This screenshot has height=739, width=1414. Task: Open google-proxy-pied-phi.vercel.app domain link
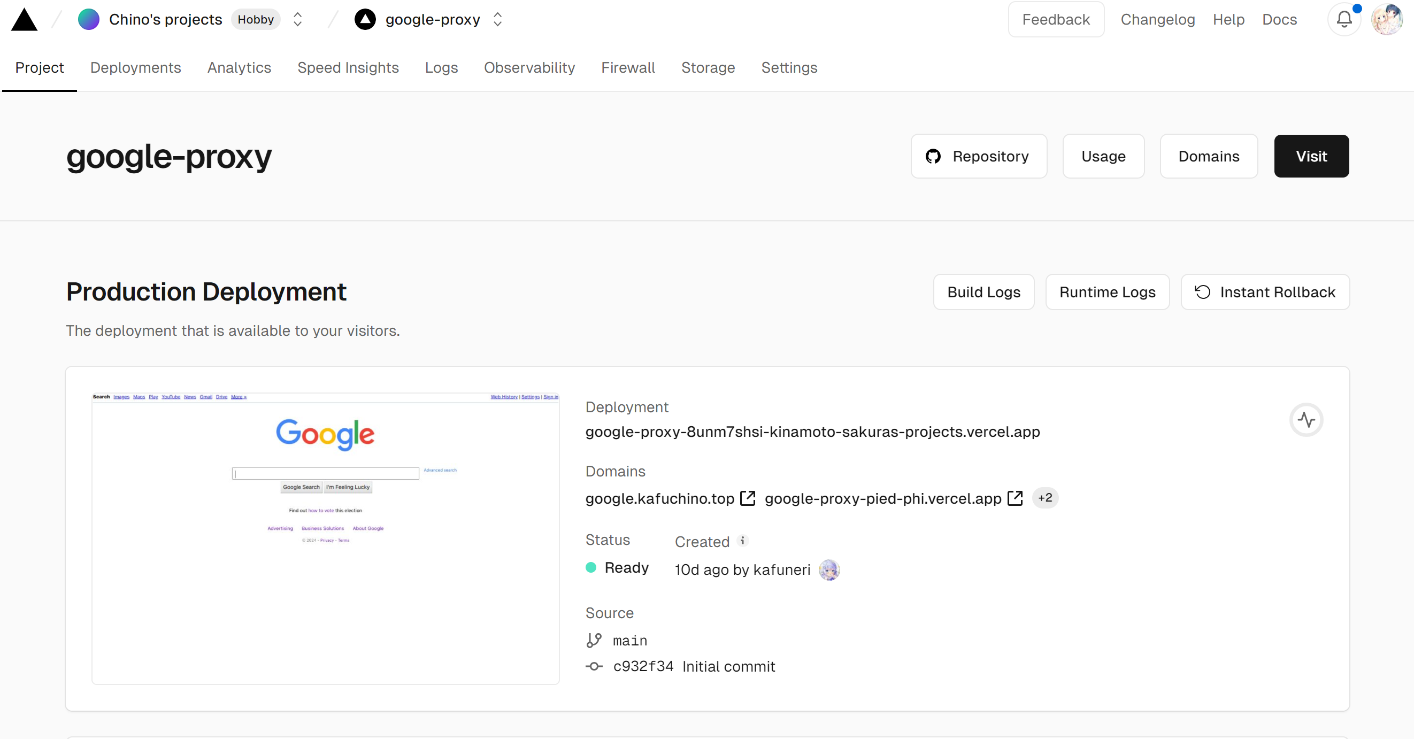(x=882, y=498)
